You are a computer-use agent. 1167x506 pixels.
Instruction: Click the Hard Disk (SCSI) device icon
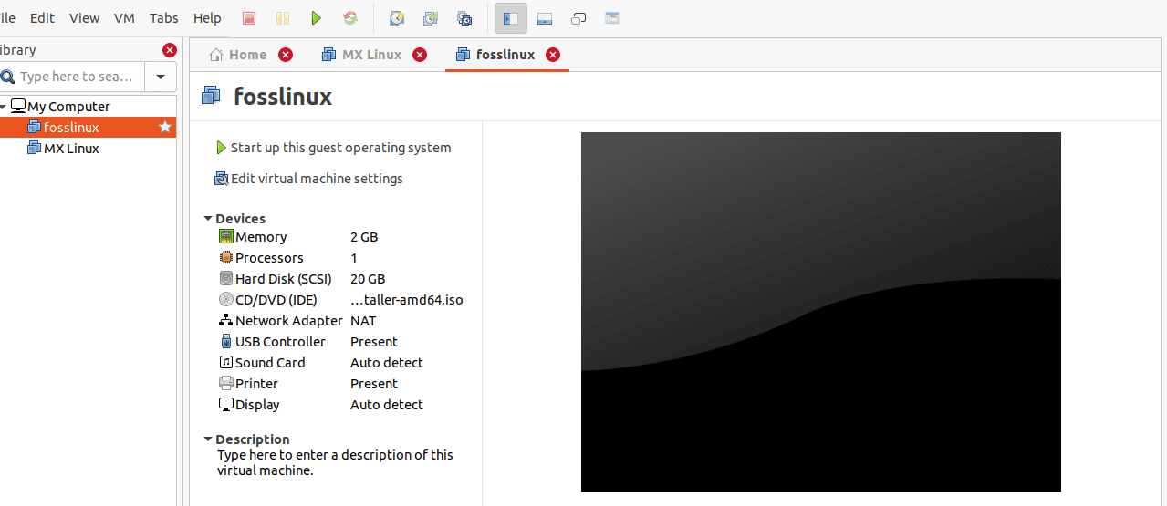pyautogui.click(x=226, y=278)
